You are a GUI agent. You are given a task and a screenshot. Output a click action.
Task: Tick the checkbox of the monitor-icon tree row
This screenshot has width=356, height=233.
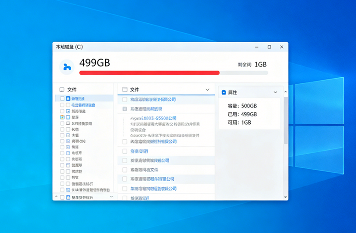(62, 123)
